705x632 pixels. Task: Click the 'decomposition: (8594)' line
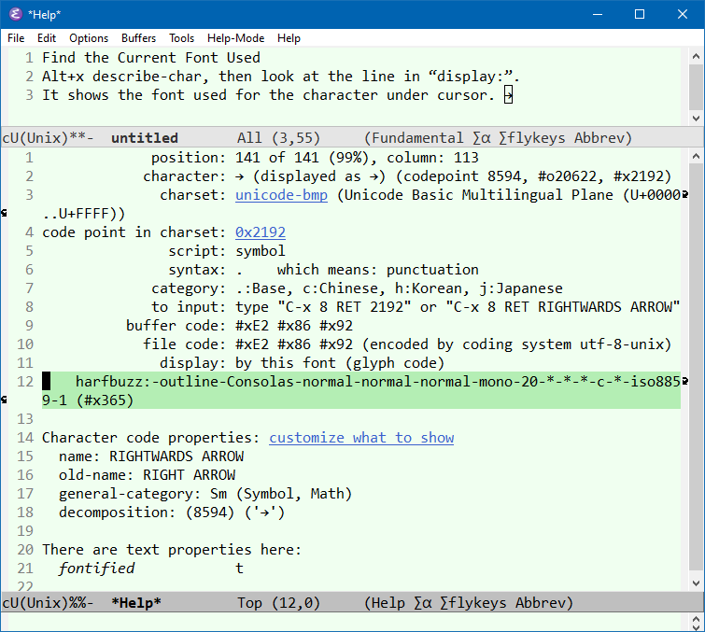[172, 512]
